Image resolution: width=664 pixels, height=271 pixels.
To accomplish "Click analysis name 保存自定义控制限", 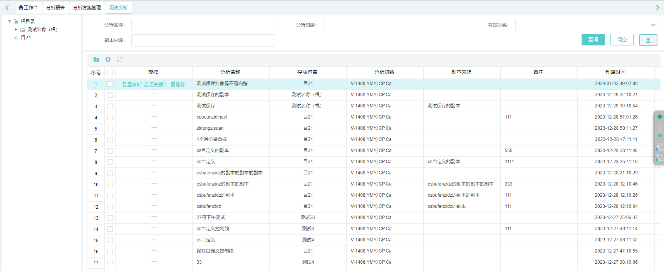I will pos(215,251).
